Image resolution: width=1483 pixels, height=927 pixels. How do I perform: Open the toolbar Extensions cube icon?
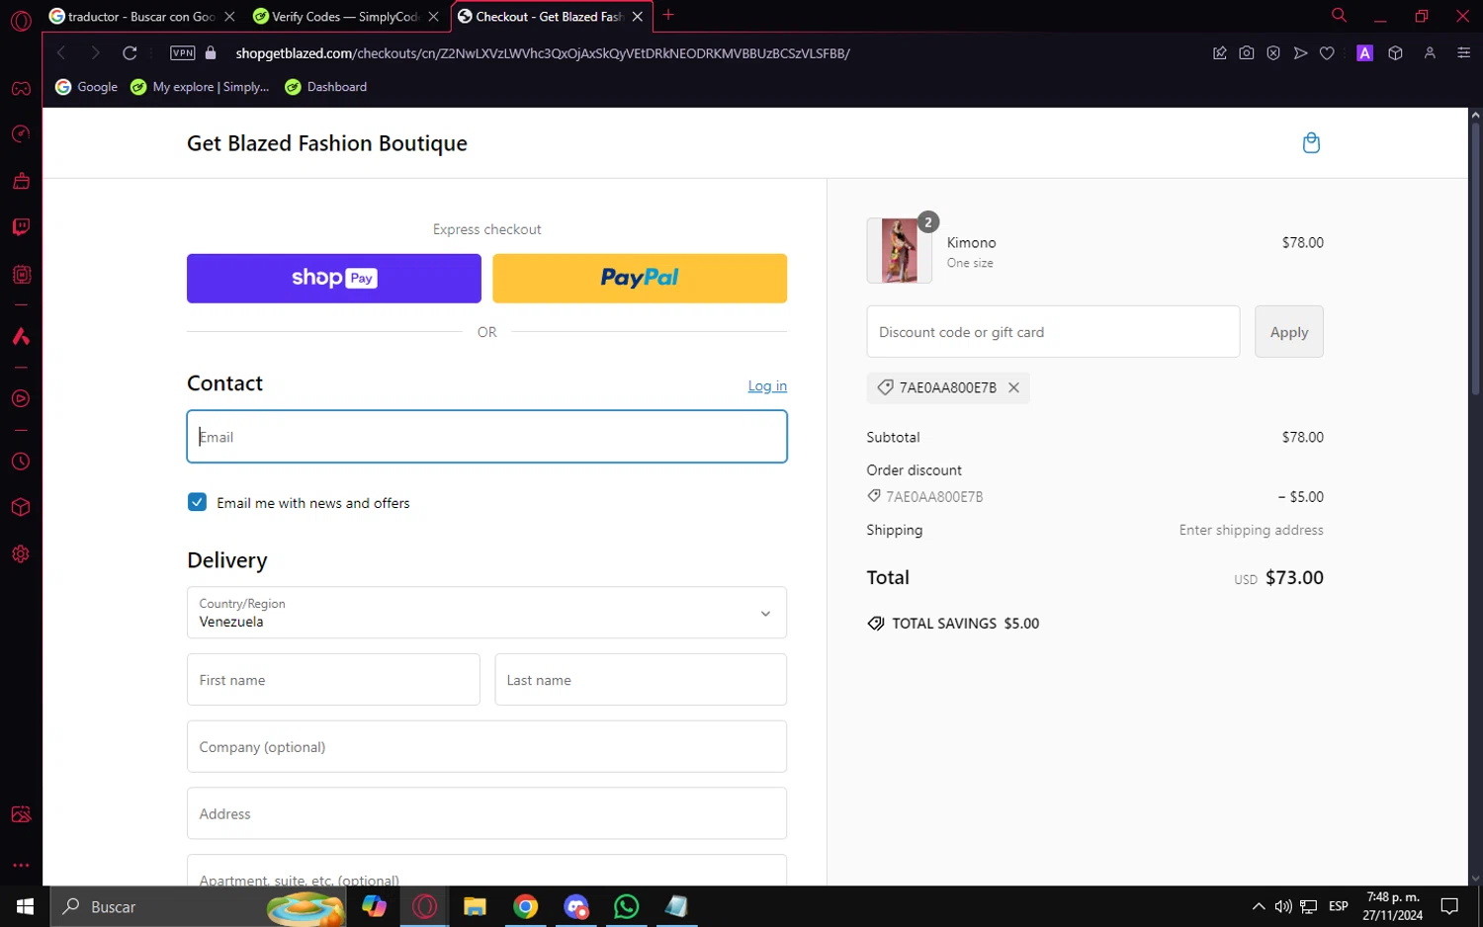(x=1395, y=53)
